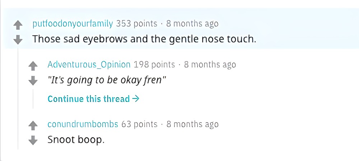Click the arrow after Continue this thread

pyautogui.click(x=136, y=99)
